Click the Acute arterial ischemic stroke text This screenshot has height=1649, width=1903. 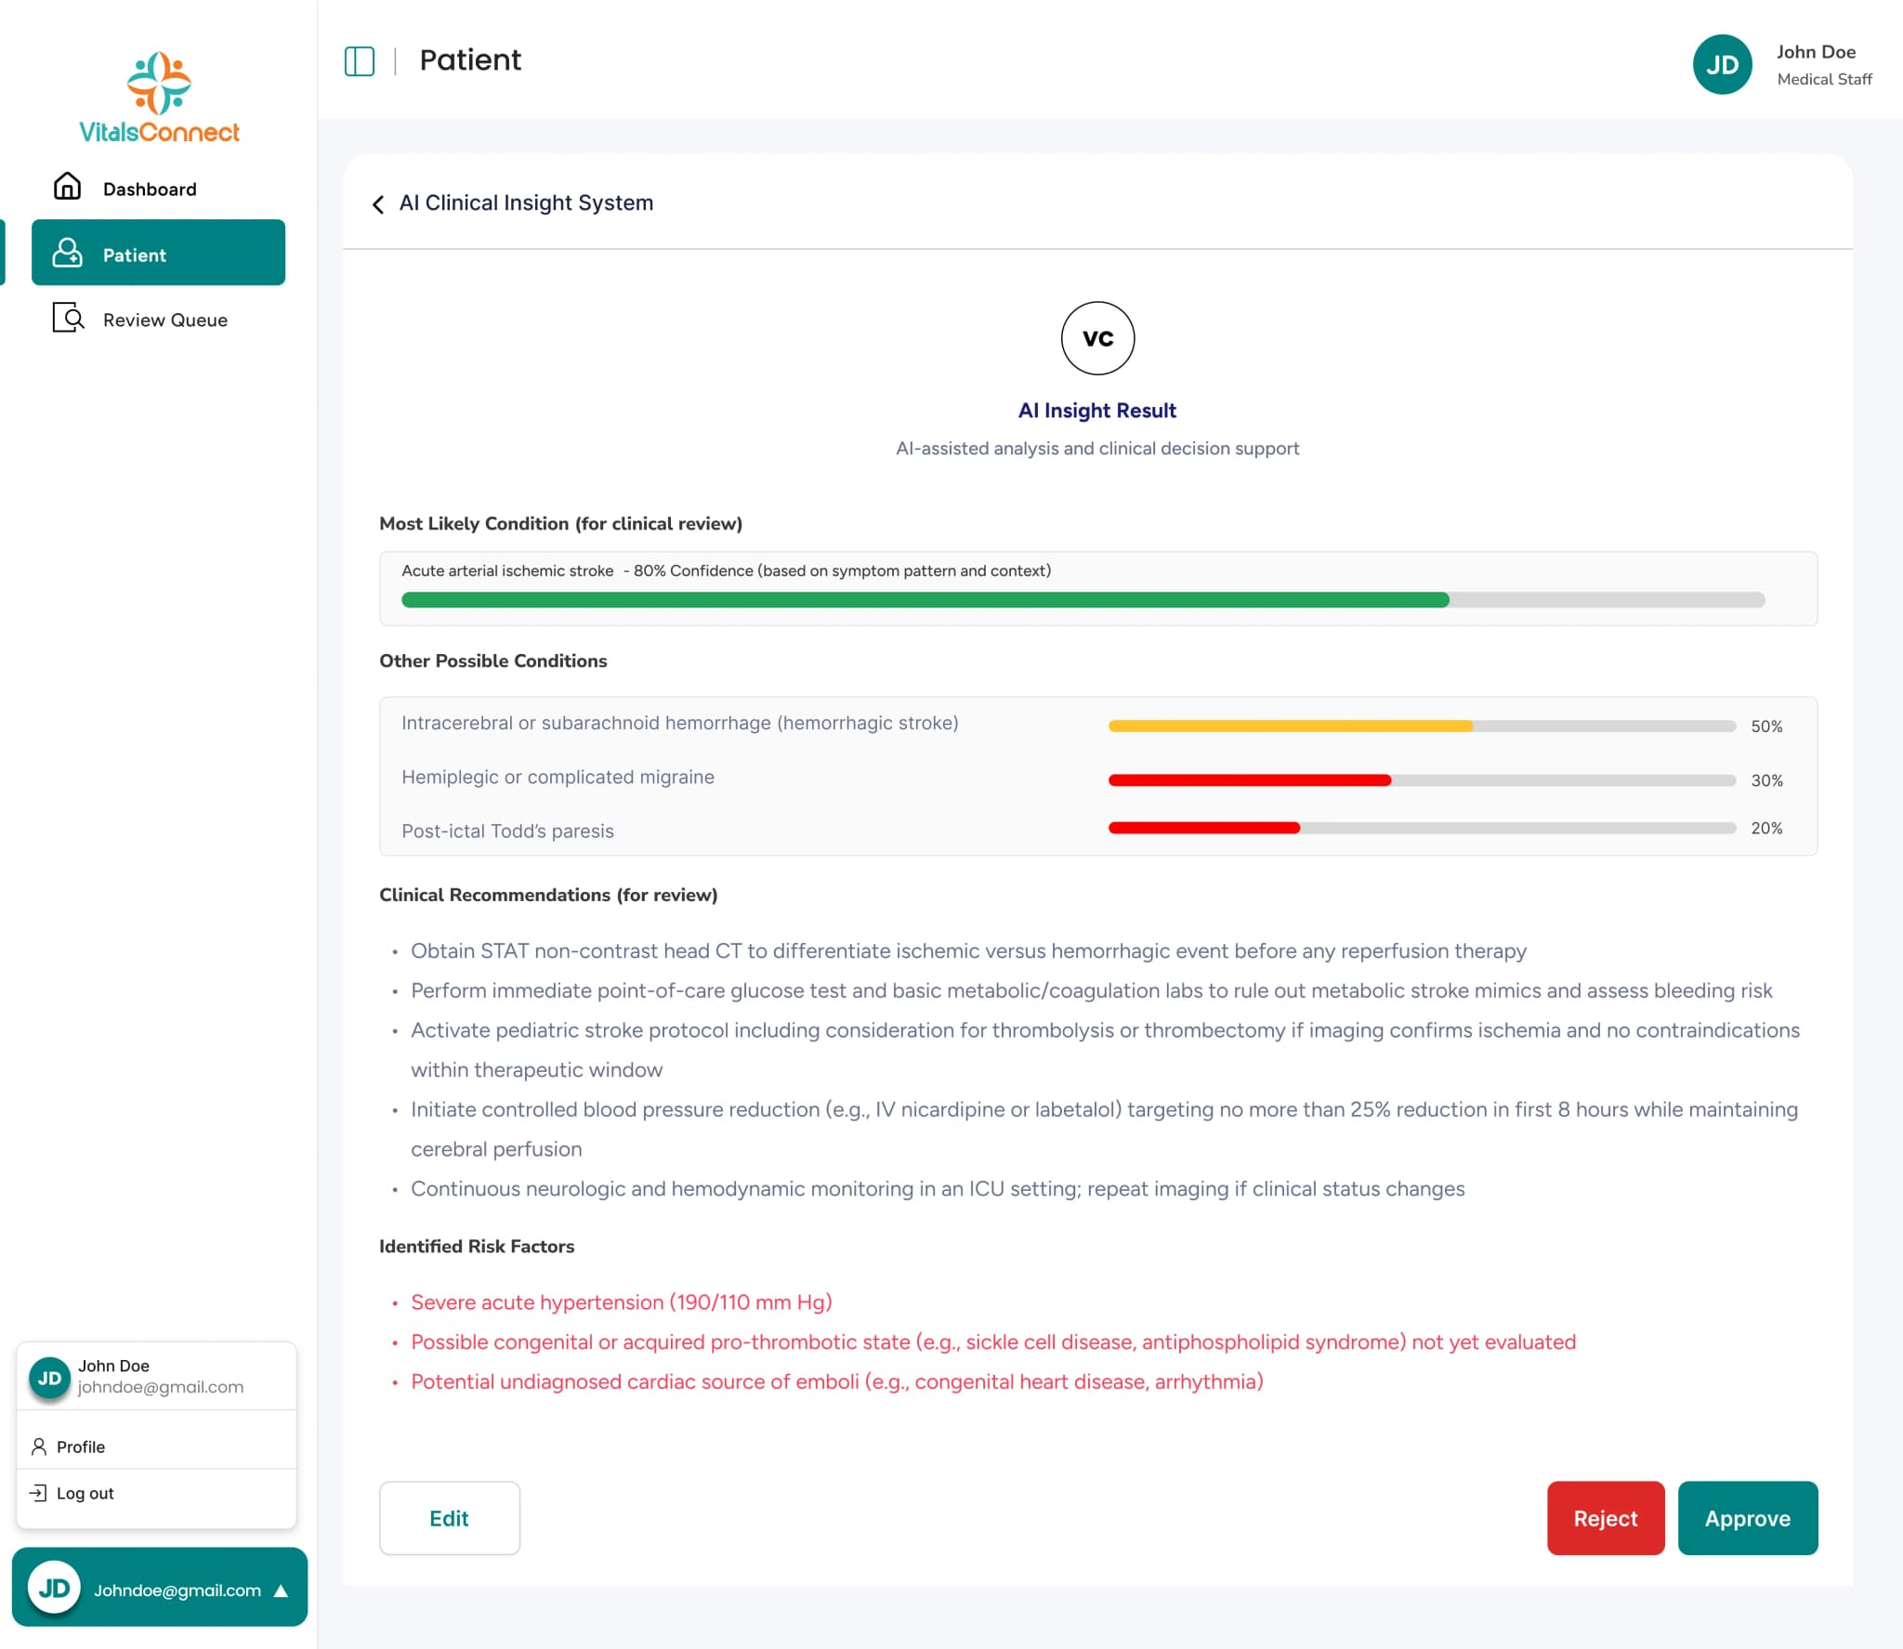pyautogui.click(x=507, y=570)
